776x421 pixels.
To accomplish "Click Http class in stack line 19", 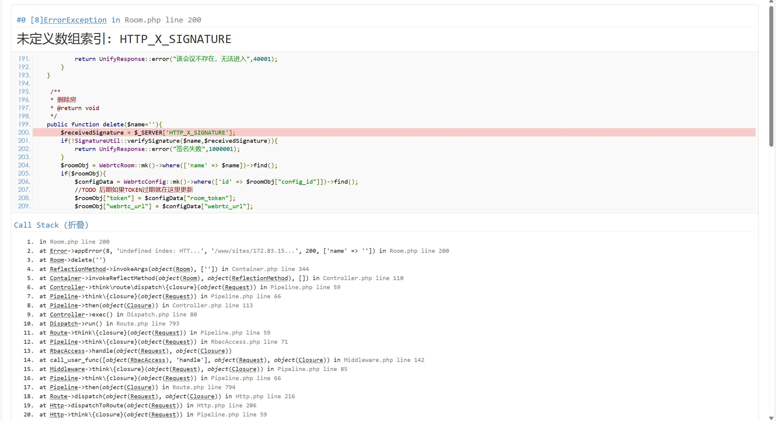I will tap(57, 406).
